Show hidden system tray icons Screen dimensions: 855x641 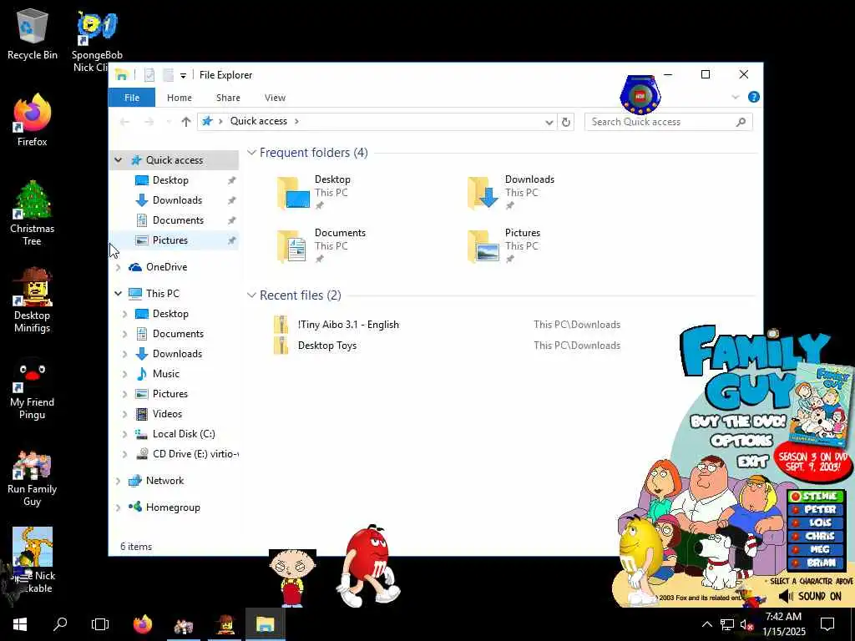click(x=706, y=624)
